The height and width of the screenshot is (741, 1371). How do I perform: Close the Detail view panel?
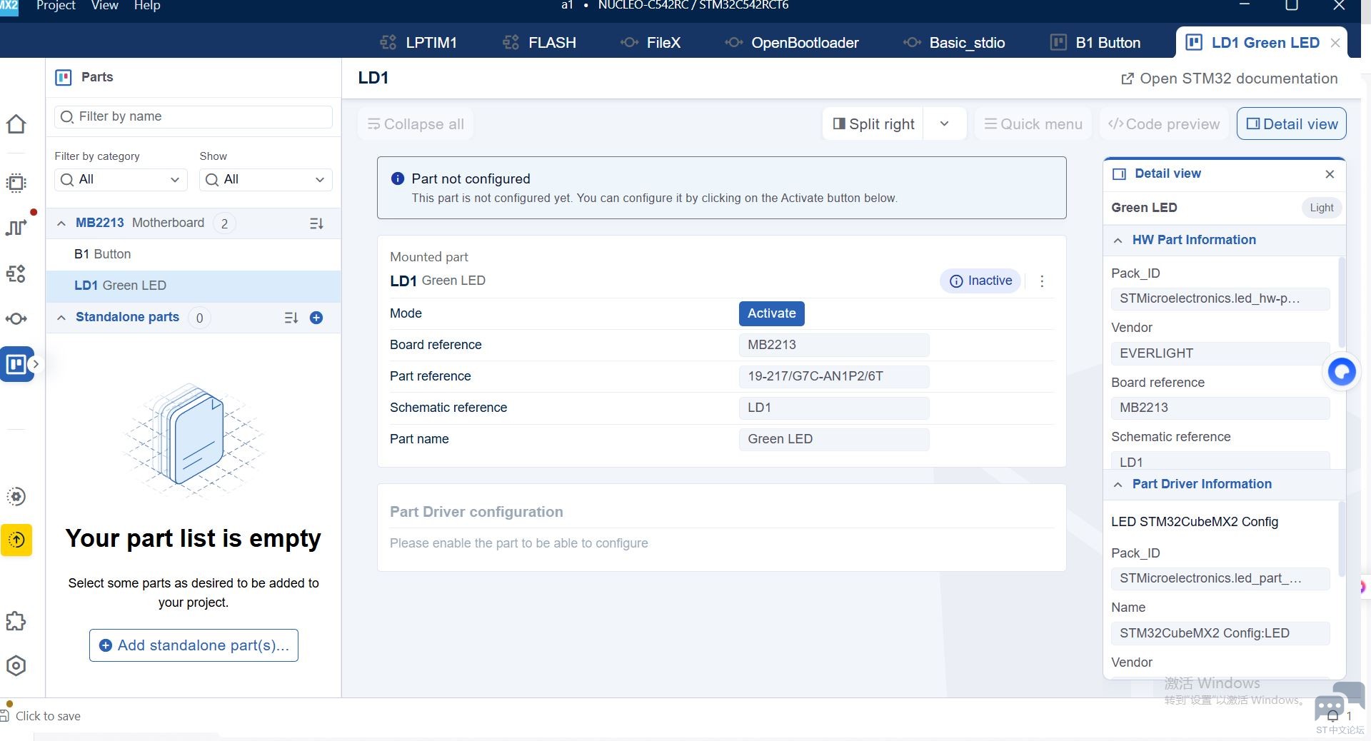(x=1330, y=174)
